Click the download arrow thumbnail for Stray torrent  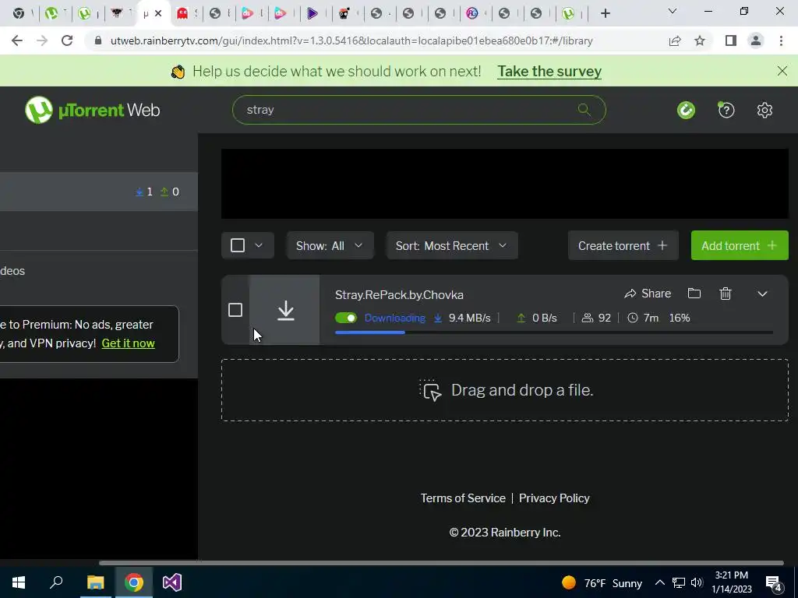point(285,310)
